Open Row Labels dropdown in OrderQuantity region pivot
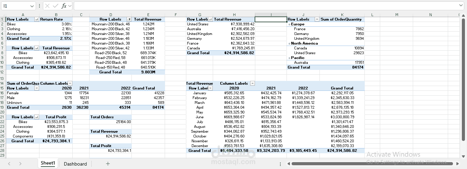This screenshot has height=169, width=467. [x=317, y=20]
